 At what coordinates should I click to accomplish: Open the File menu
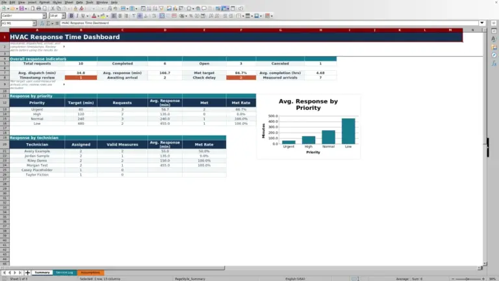coord(4,2)
